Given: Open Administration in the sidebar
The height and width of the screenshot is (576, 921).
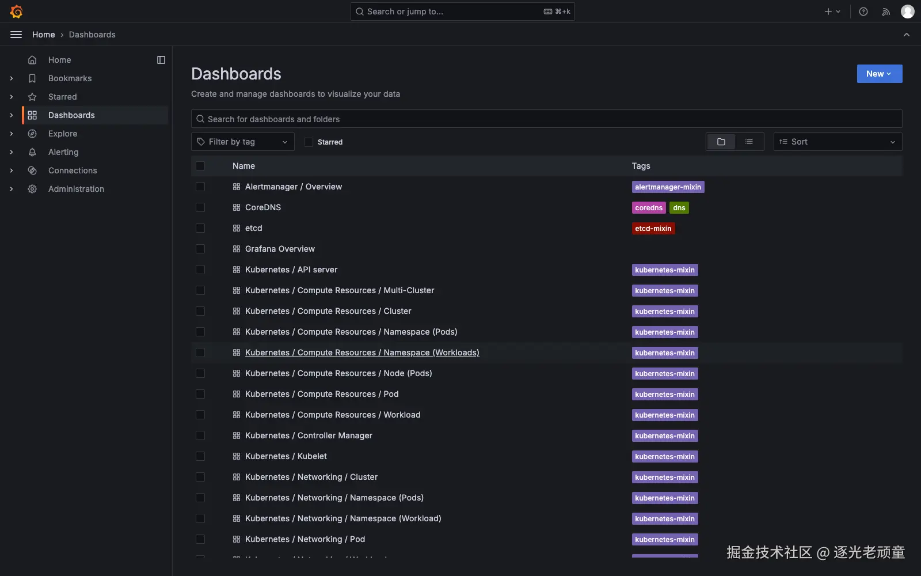Looking at the screenshot, I should point(77,189).
